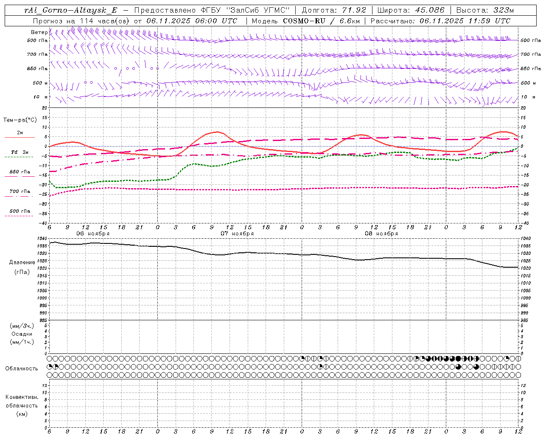Click the Td 2м dew point legend label
The width and height of the screenshot is (543, 435).
(20, 152)
